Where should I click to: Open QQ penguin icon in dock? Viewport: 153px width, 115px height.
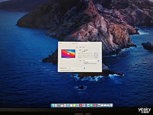[84, 105]
